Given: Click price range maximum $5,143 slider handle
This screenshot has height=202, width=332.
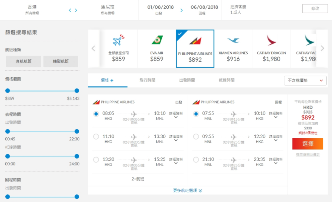Looking at the screenshot, I should click(x=77, y=91).
